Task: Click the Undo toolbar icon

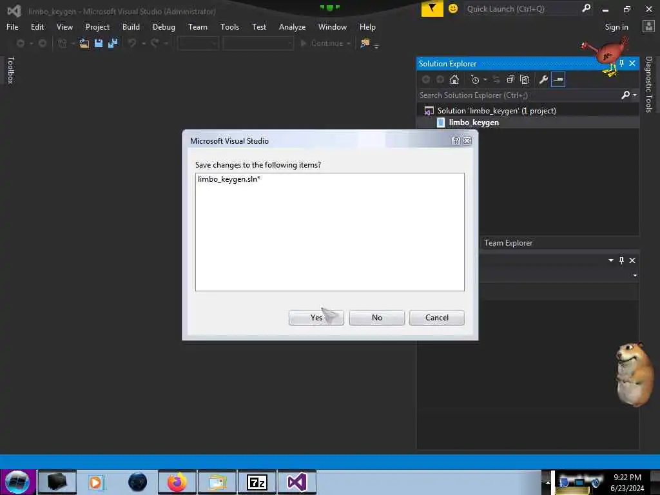Action: 132,43
